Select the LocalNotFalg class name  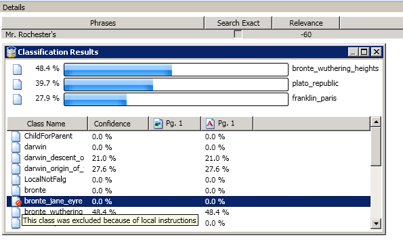45,179
